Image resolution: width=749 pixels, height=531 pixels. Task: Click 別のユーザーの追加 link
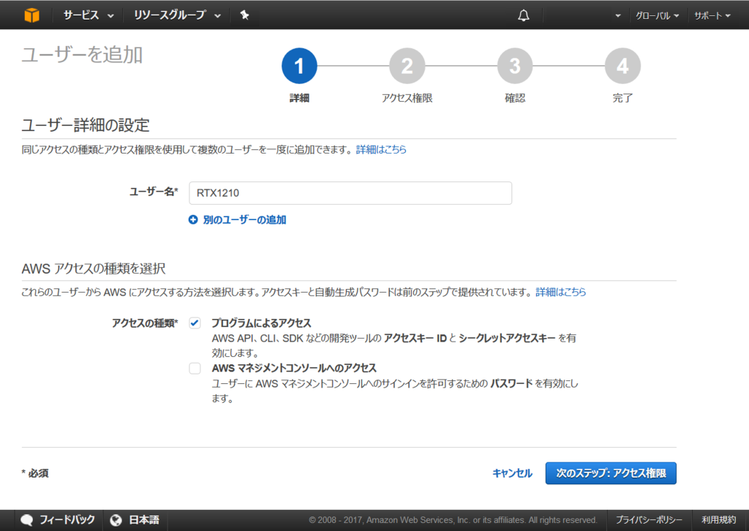[x=244, y=219]
